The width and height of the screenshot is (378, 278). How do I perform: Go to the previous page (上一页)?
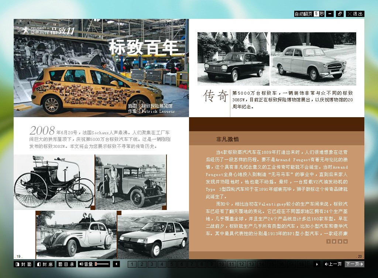point(333,264)
